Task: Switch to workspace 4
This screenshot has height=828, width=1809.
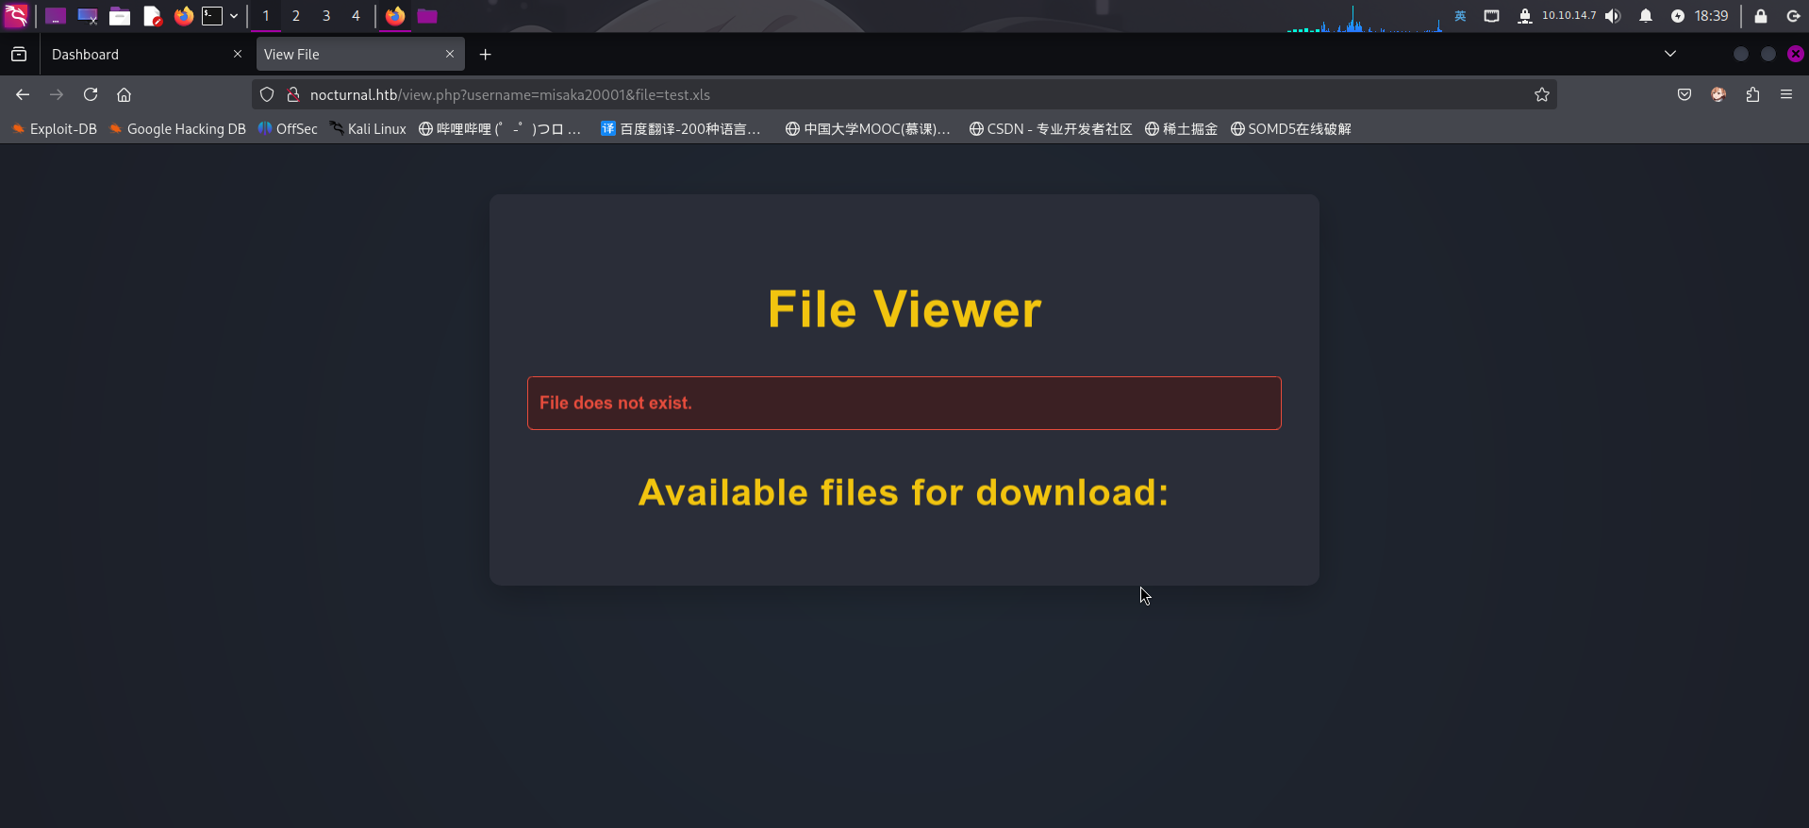Action: [356, 16]
